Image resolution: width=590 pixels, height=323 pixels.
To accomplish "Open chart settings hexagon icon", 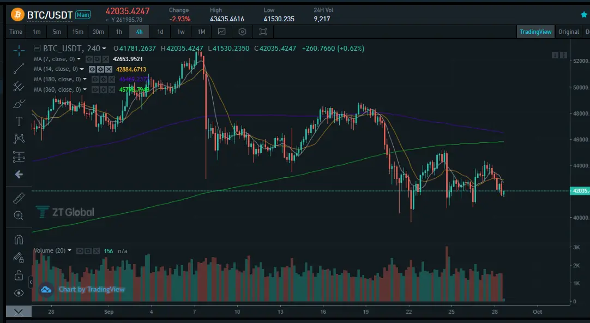I will pos(242,32).
